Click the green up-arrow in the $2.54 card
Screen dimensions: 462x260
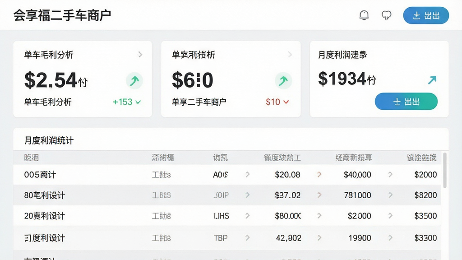(134, 80)
